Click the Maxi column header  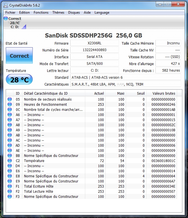click(116, 93)
